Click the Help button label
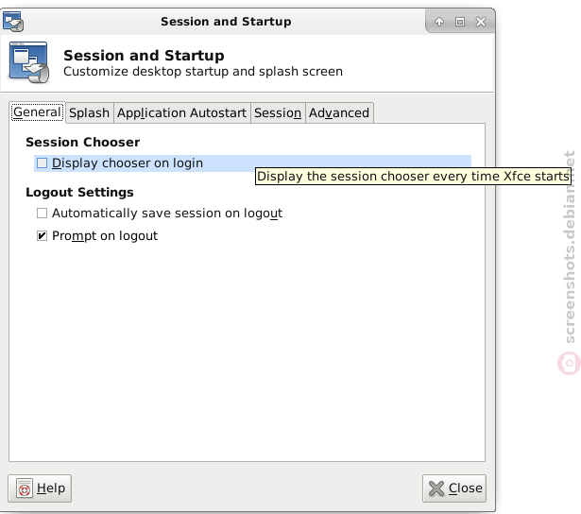This screenshot has height=514, width=581. click(51, 488)
